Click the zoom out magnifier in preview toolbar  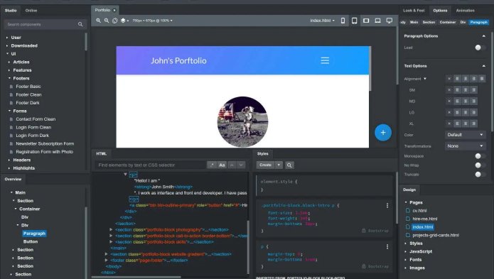[107, 21]
